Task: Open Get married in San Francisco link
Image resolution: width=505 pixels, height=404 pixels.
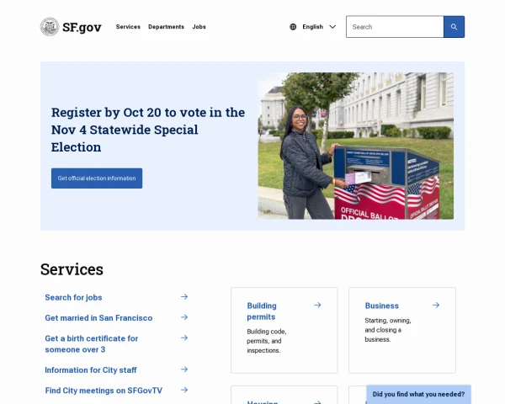Action: [x=98, y=318]
